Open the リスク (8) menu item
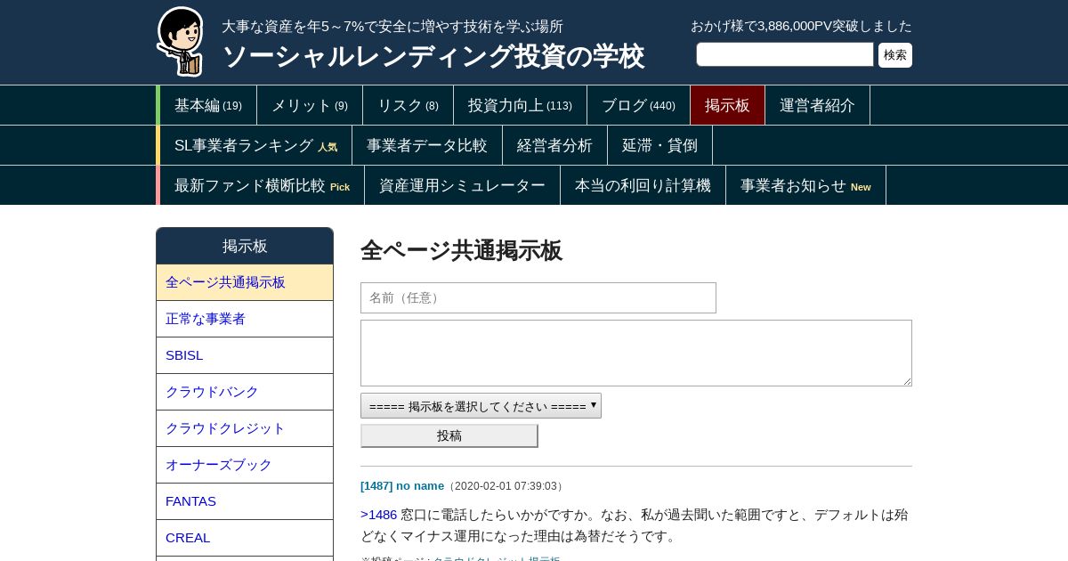1068x561 pixels. coord(408,105)
